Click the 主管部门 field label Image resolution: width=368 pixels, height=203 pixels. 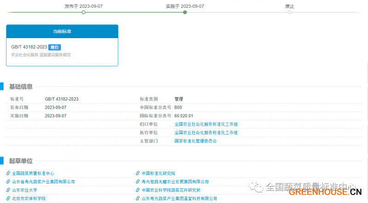(149, 141)
